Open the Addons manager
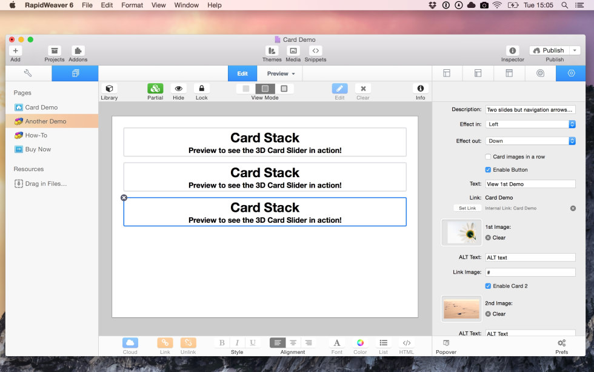This screenshot has width=594, height=372. pyautogui.click(x=78, y=51)
